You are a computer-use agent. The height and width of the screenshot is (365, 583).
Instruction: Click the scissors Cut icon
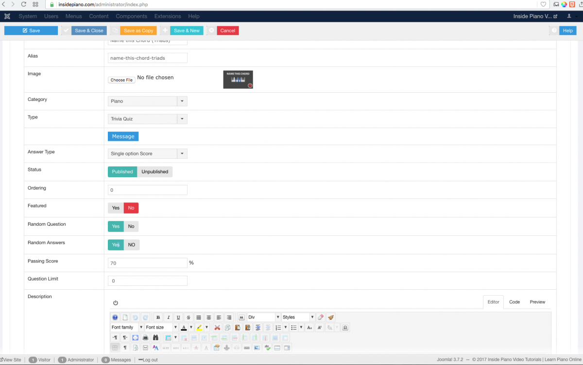(217, 328)
